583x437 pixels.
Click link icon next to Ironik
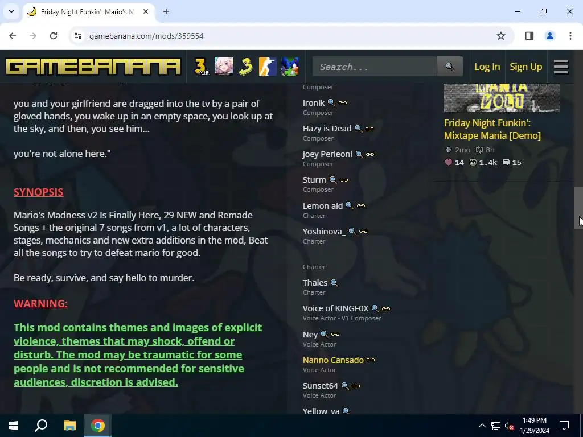343,103
